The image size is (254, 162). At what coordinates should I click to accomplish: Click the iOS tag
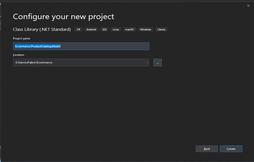[x=104, y=29]
